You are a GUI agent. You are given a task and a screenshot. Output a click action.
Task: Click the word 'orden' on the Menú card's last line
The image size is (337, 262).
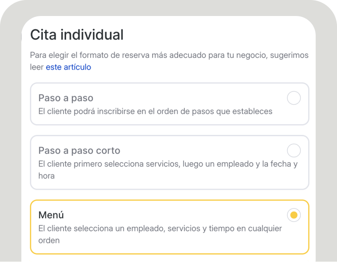pos(49,240)
